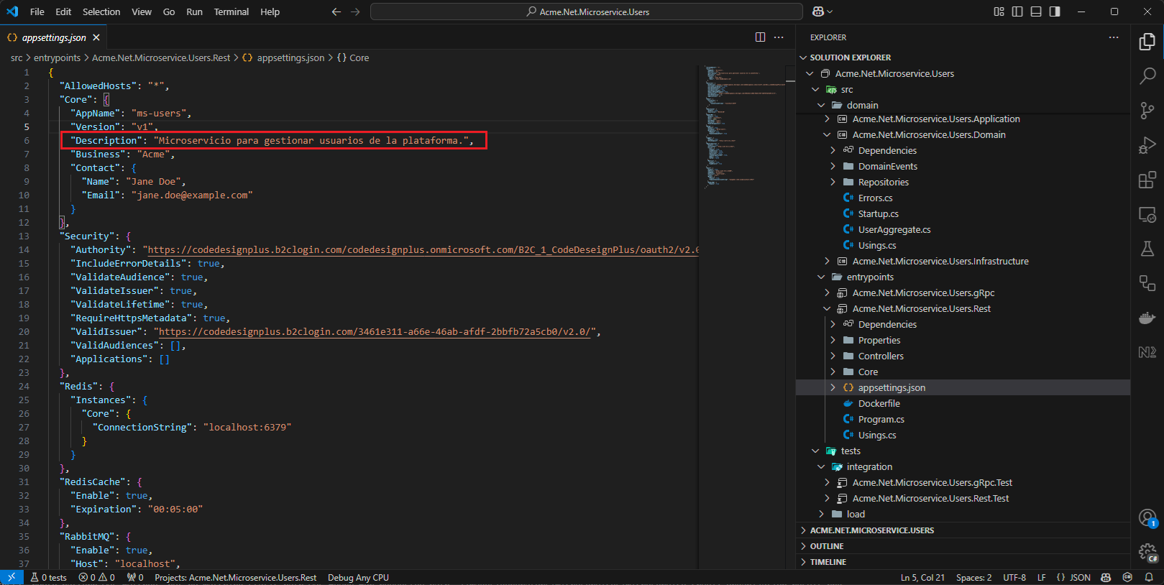Change UTF-8 encoding in status bar
This screenshot has height=585, width=1164.
pyautogui.click(x=1014, y=577)
